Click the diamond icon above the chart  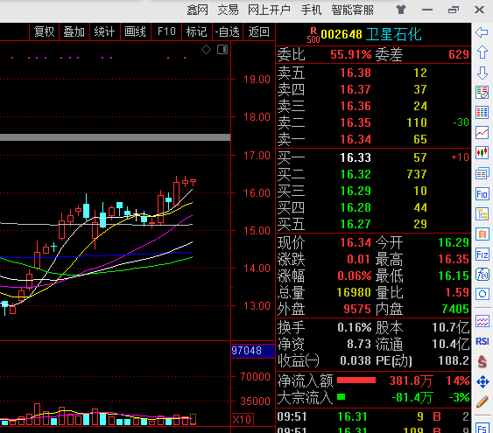(x=206, y=50)
